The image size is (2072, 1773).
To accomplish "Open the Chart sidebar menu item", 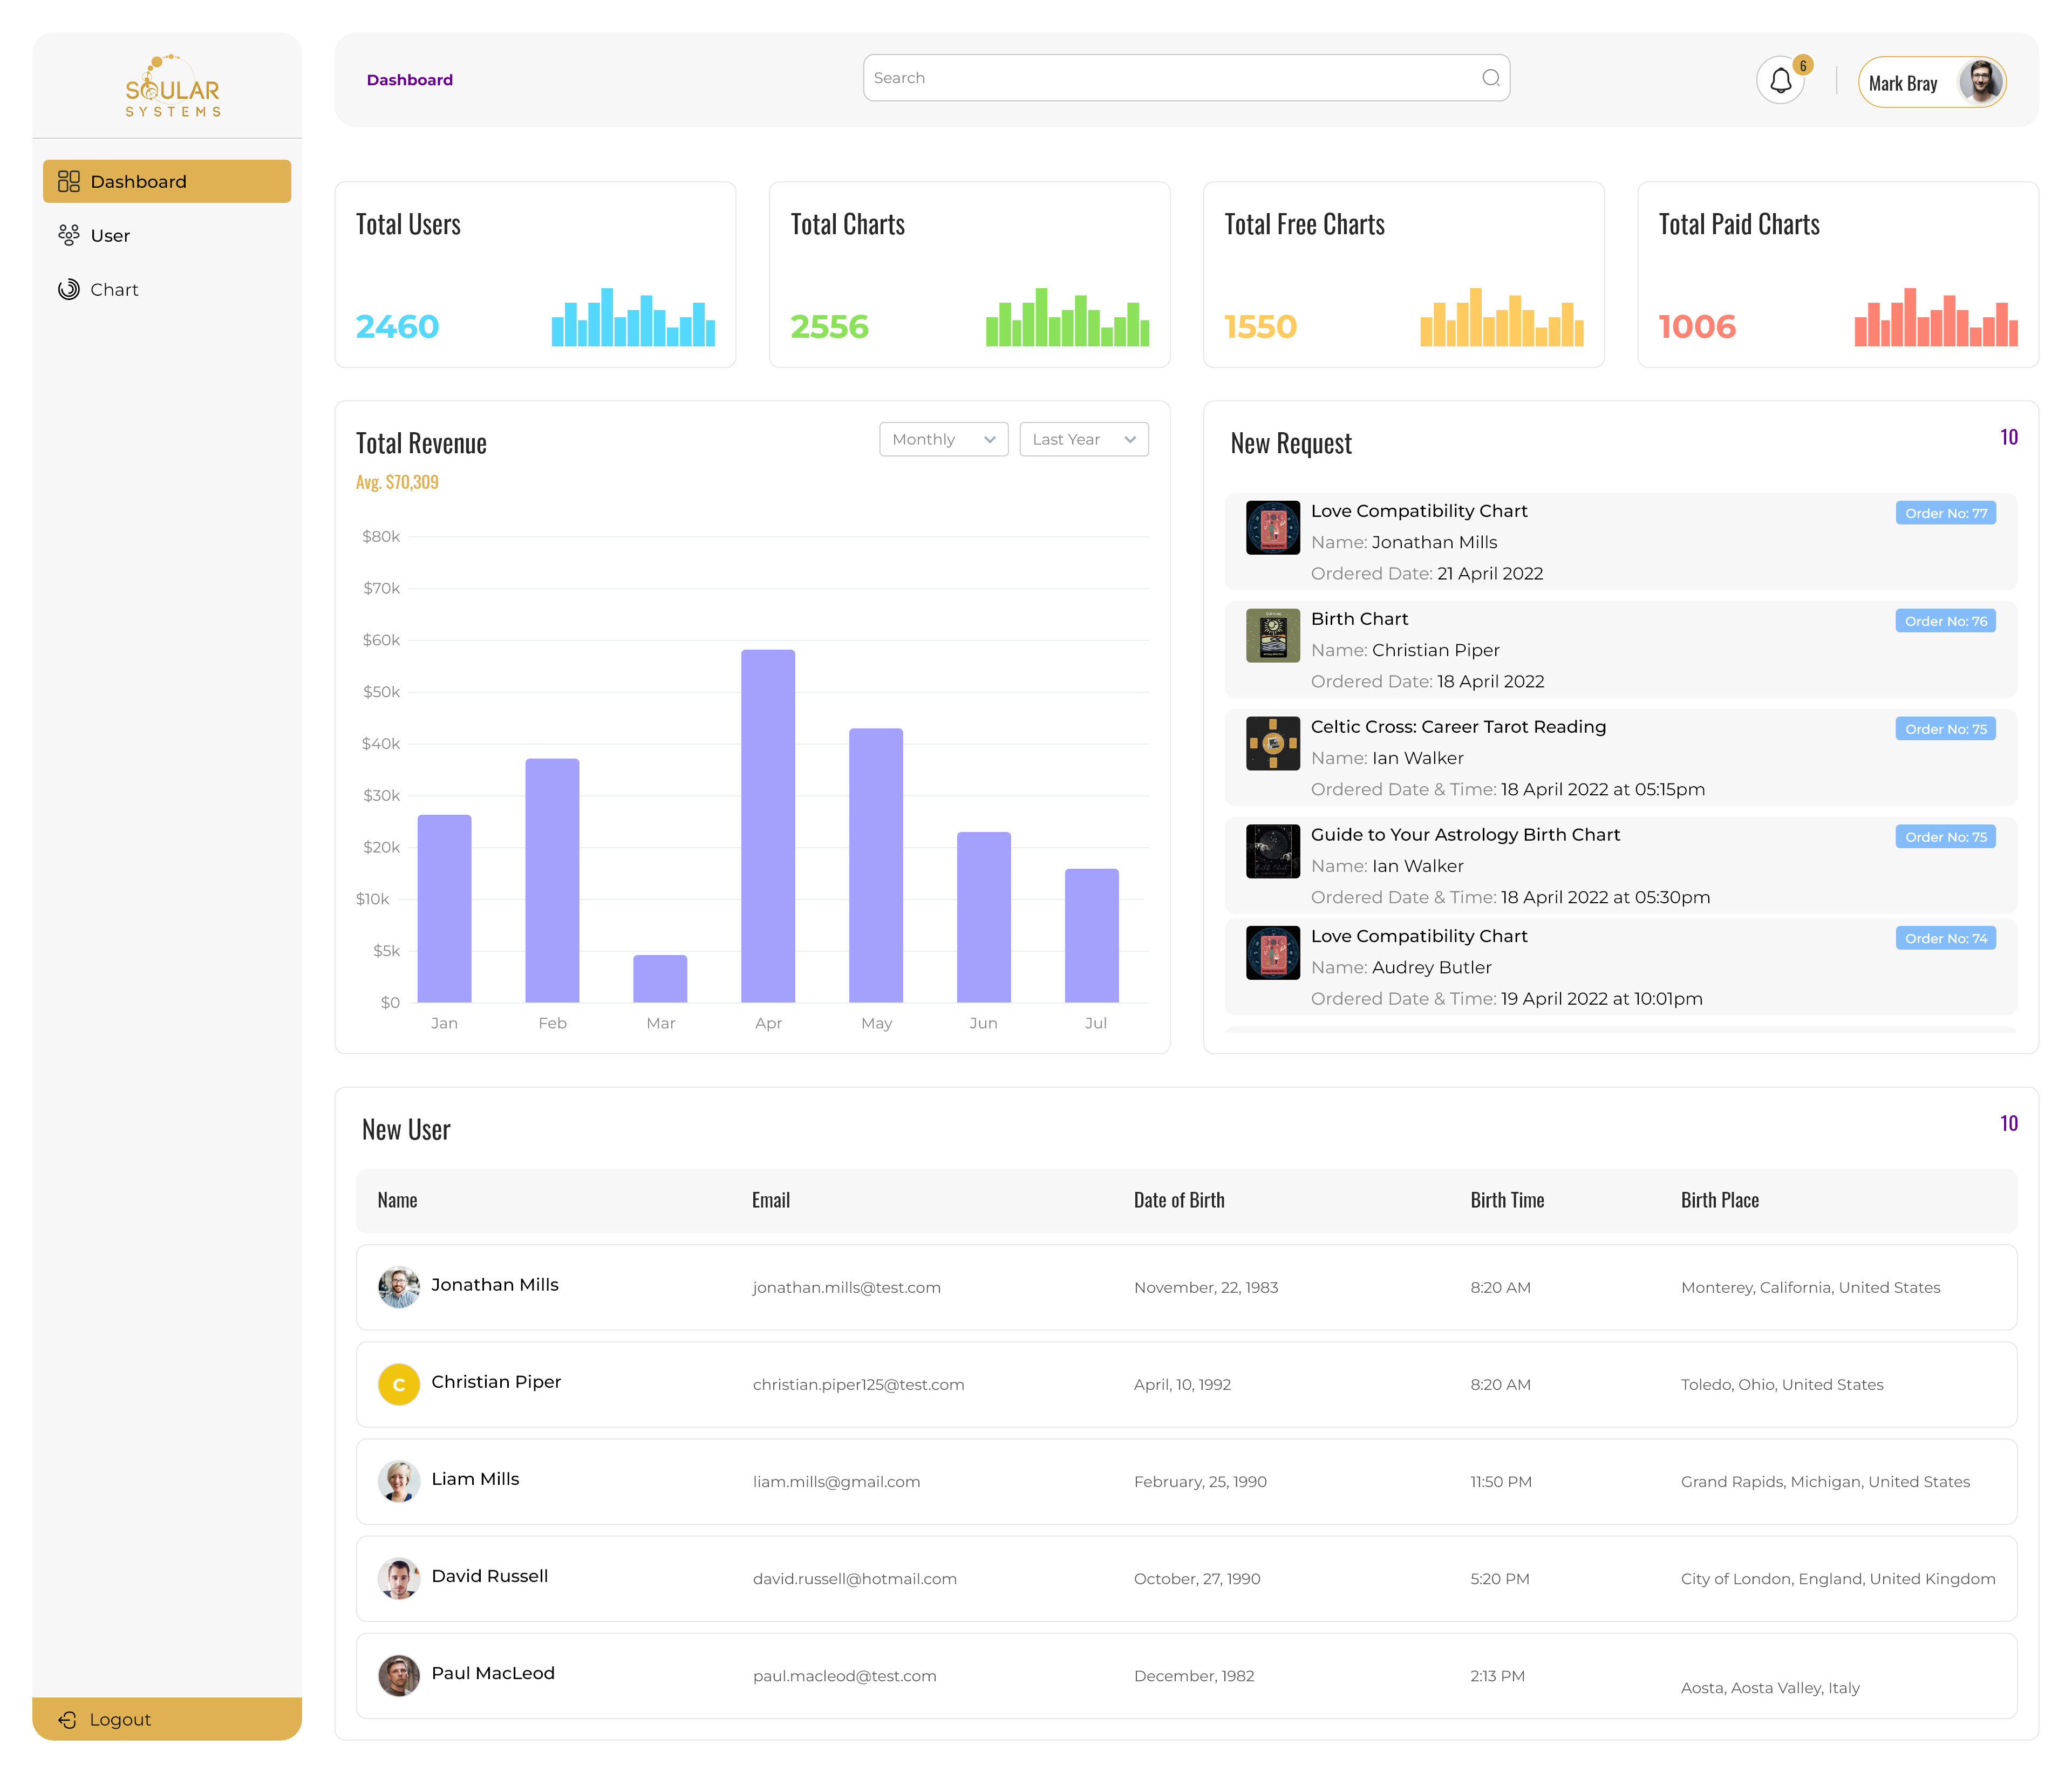I will pos(114,289).
